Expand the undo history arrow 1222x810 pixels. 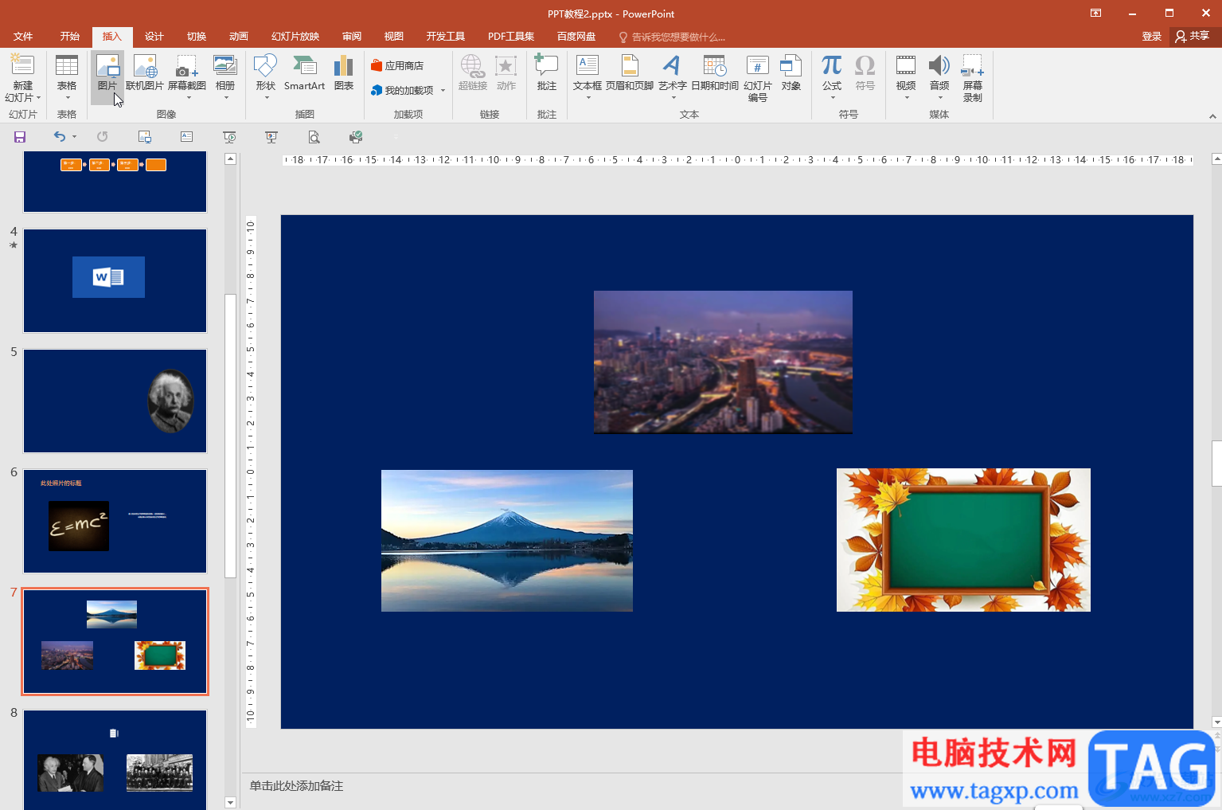pos(75,137)
